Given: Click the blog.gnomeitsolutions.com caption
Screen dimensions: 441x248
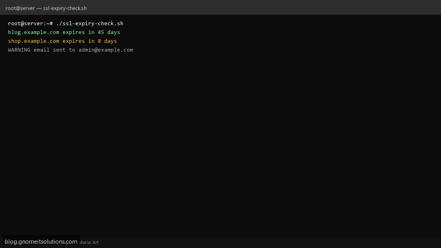Looking at the screenshot, I should [41, 241].
